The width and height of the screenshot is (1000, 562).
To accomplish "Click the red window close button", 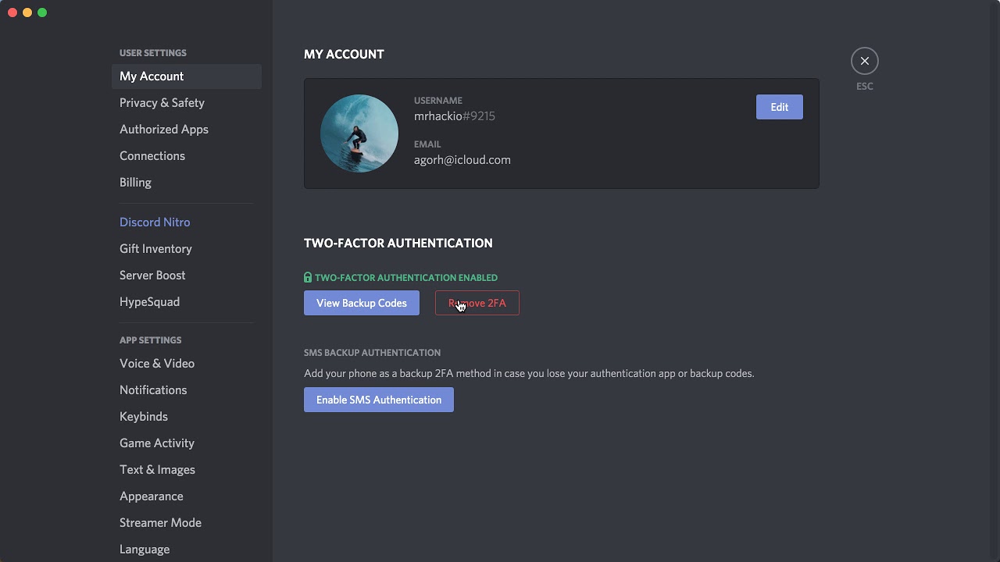I will pyautogui.click(x=12, y=12).
